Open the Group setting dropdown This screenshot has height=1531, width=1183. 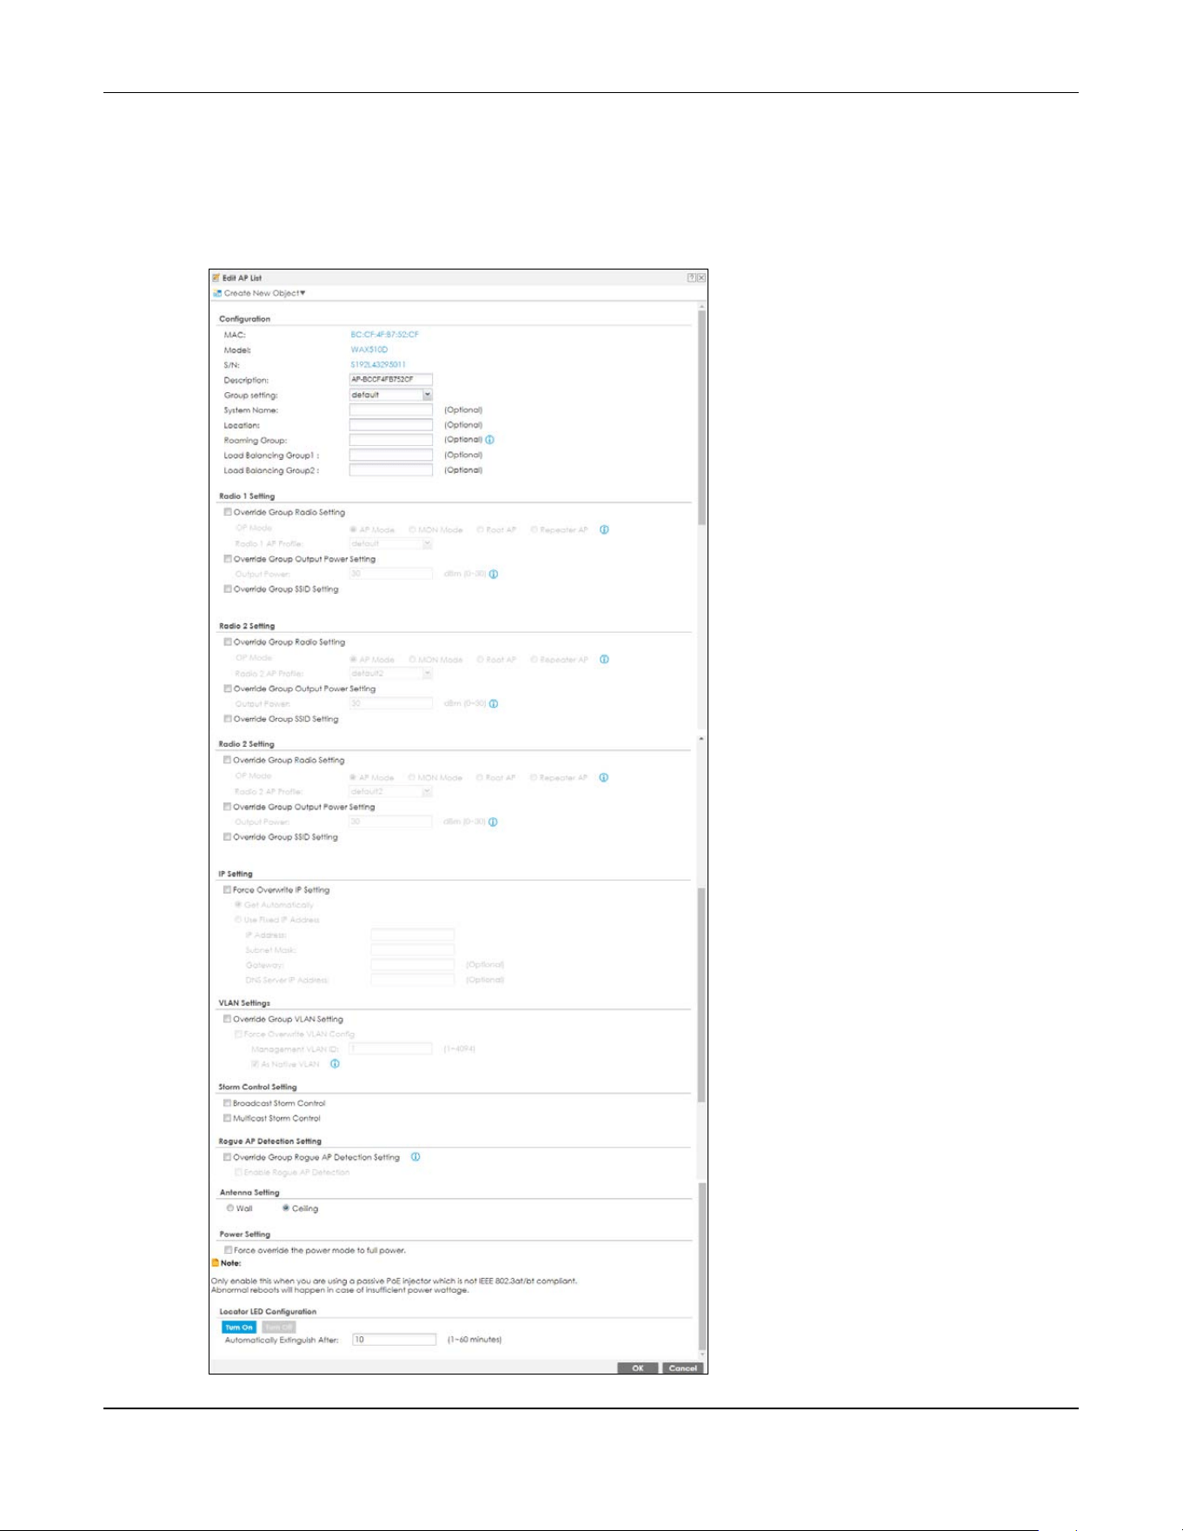click(428, 395)
